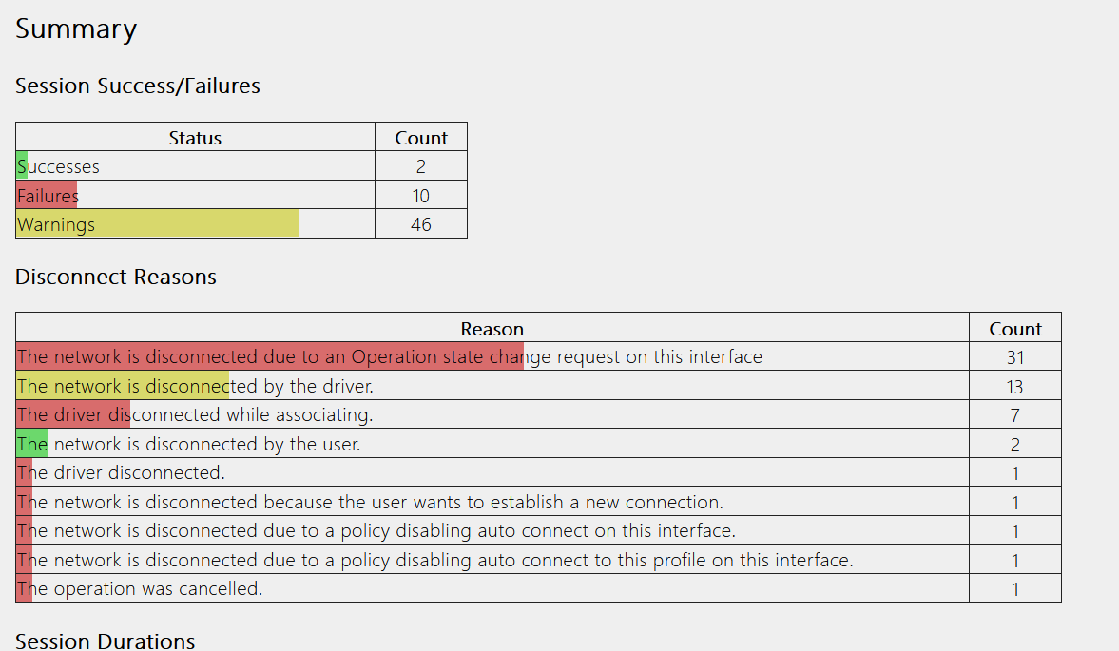The width and height of the screenshot is (1119, 651).
Task: Select the Reason column header
Action: (492, 328)
